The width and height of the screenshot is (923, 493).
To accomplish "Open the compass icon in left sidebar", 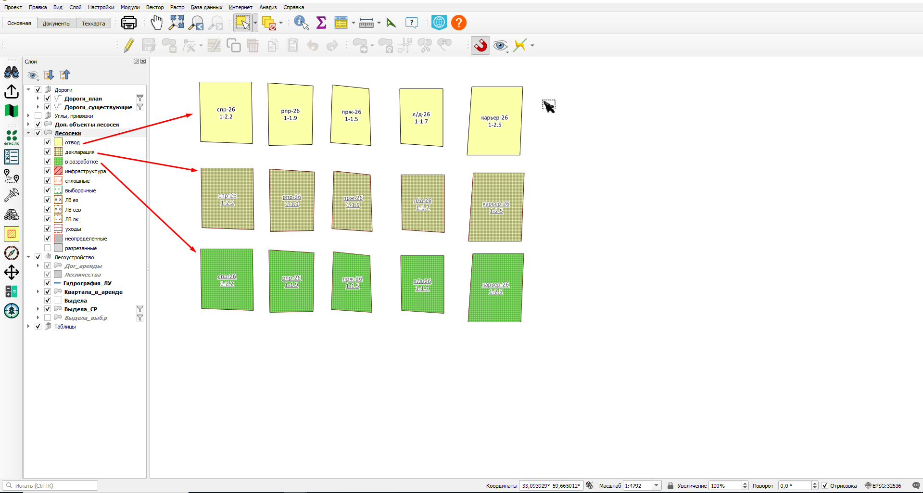I will coord(12,253).
